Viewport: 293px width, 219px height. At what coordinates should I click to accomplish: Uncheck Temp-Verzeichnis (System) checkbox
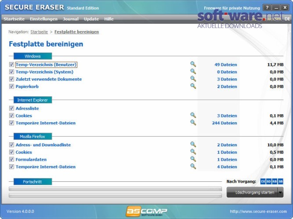(x=11, y=72)
